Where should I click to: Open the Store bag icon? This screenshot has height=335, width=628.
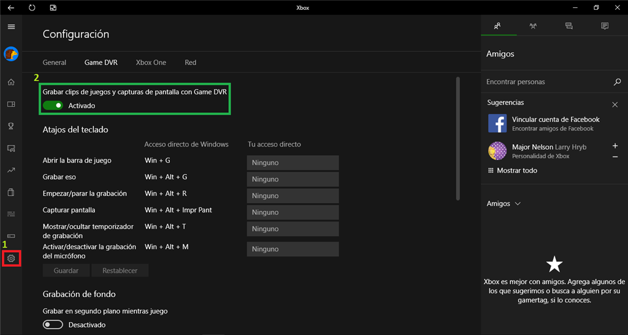click(11, 192)
